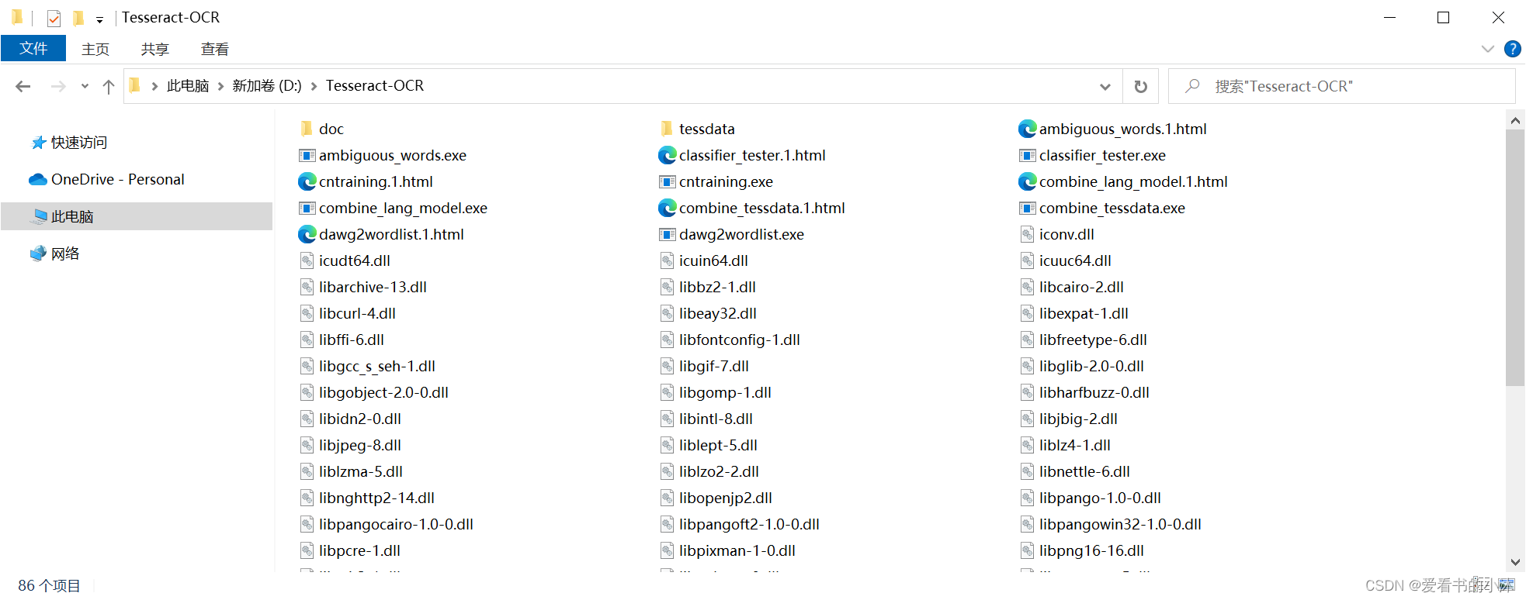The height and width of the screenshot is (600, 1526).
Task: Click the exe icon of cntraining.exe
Action: pos(668,181)
